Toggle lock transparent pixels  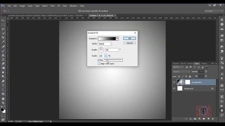coord(179,76)
